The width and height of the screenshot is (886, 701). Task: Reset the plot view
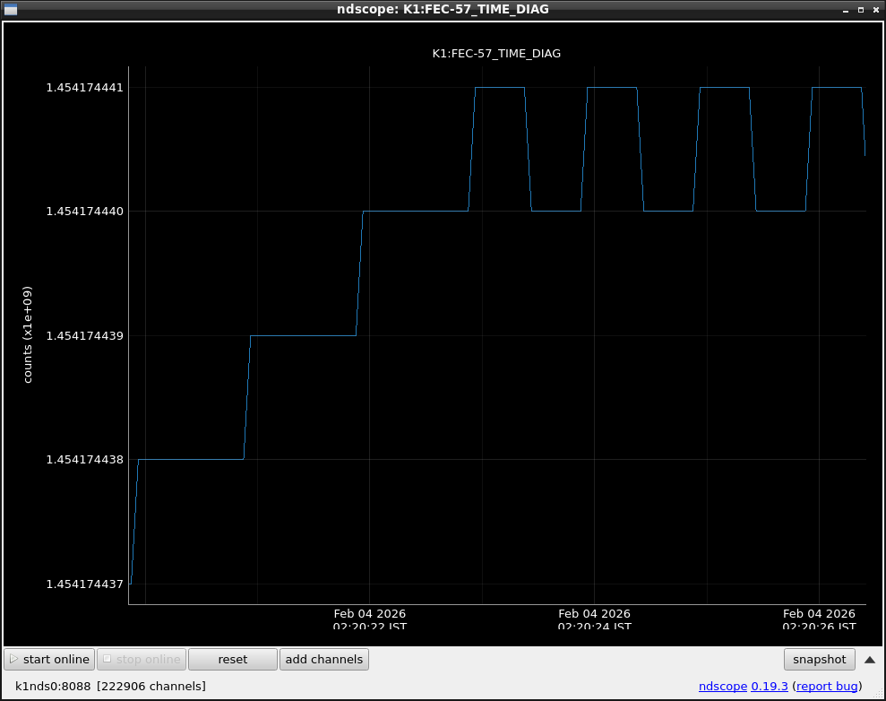[x=233, y=660]
